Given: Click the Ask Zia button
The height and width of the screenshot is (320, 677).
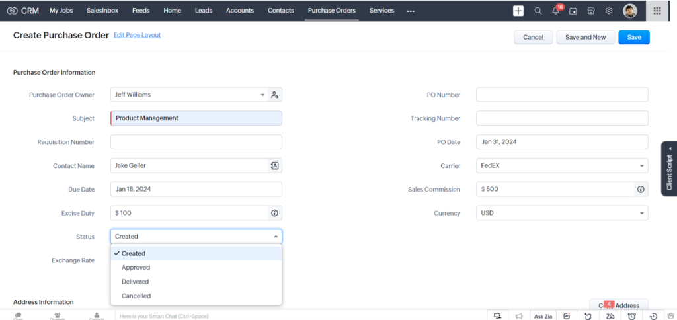Looking at the screenshot, I should [x=543, y=316].
